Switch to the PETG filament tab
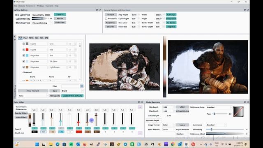This screenshot has width=263, height=148. click(x=31, y=38)
